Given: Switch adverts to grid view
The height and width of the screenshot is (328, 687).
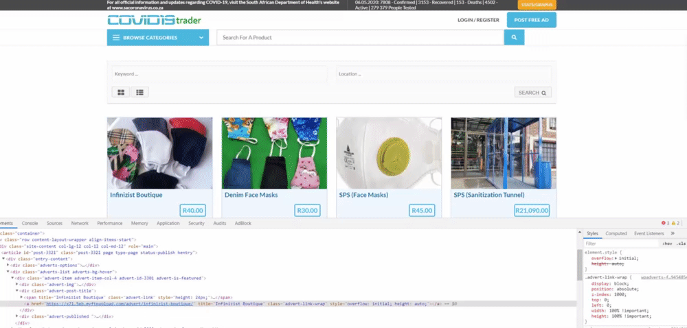Looking at the screenshot, I should pos(121,92).
